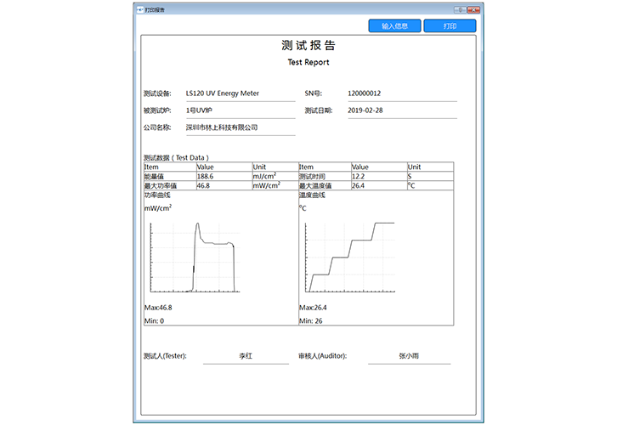This screenshot has height=425, width=617.
Task: Click the tester name field 李红
Action: coord(246,356)
